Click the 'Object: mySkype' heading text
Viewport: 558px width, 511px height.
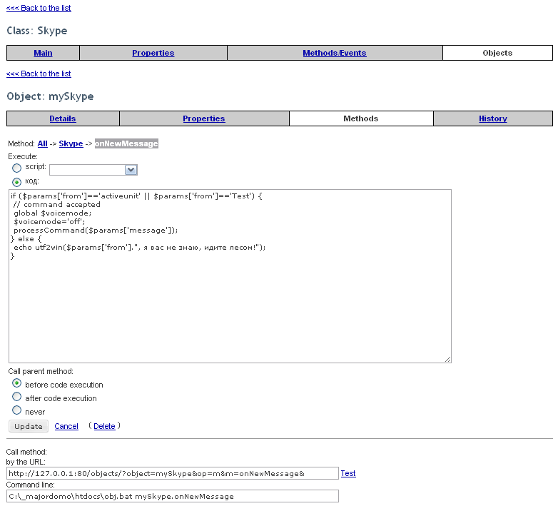[50, 96]
